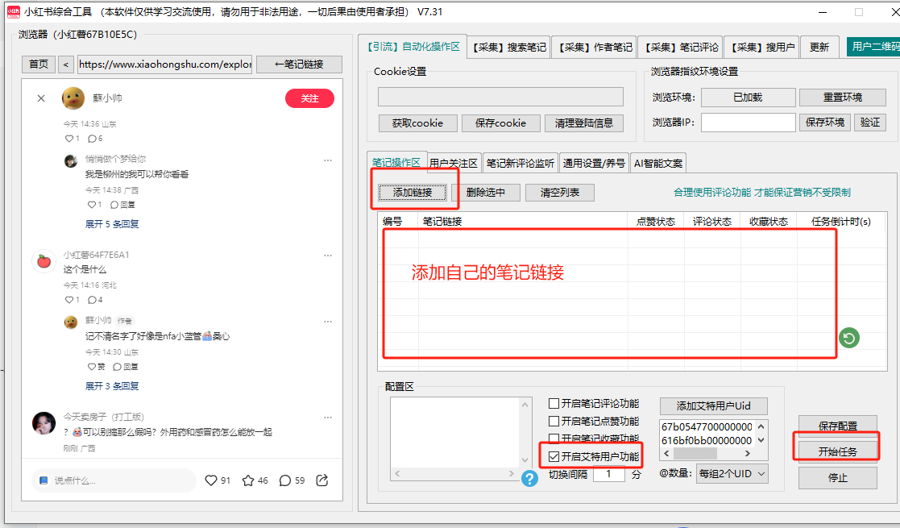The image size is (900, 528).
Task: Click the 浏览器IP input field
Action: (x=748, y=123)
